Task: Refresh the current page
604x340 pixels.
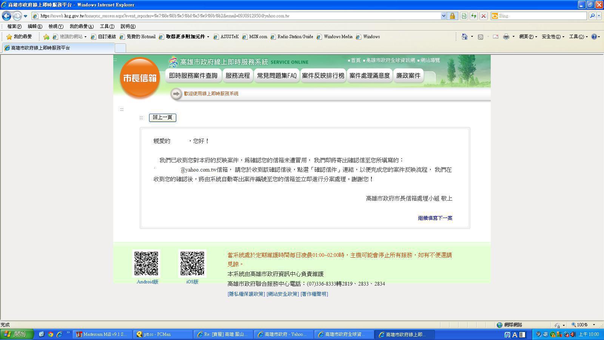Action: [473, 16]
